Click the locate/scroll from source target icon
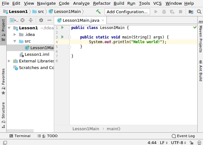 click(x=22, y=20)
